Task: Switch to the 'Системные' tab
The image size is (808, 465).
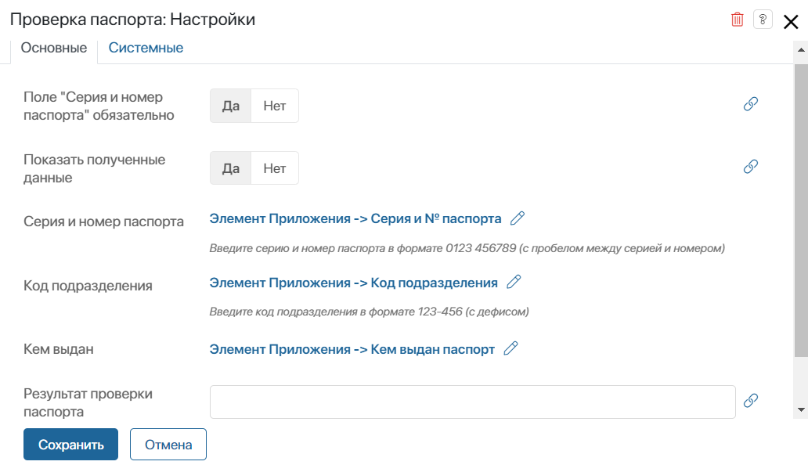Action: coord(146,48)
